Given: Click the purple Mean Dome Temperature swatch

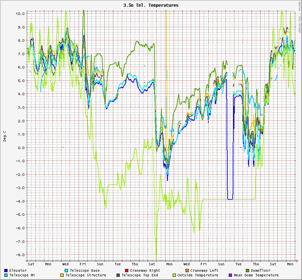Looking at the screenshot, I should [230, 275].
